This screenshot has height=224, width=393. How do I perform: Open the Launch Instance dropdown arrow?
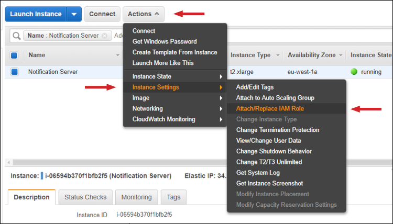coord(74,14)
